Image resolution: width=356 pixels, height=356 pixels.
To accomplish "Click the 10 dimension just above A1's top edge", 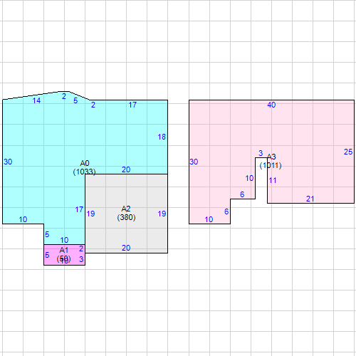I will [64, 240].
